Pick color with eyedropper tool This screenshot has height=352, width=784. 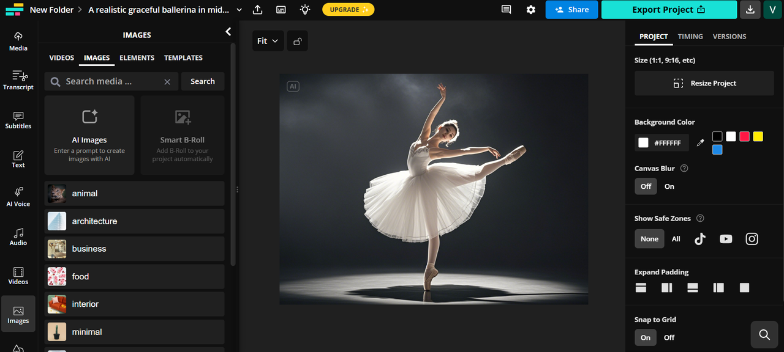[701, 142]
